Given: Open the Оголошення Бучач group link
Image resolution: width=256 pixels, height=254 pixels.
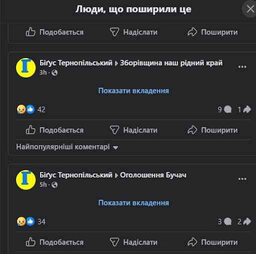Looking at the screenshot, I should 153,175.
